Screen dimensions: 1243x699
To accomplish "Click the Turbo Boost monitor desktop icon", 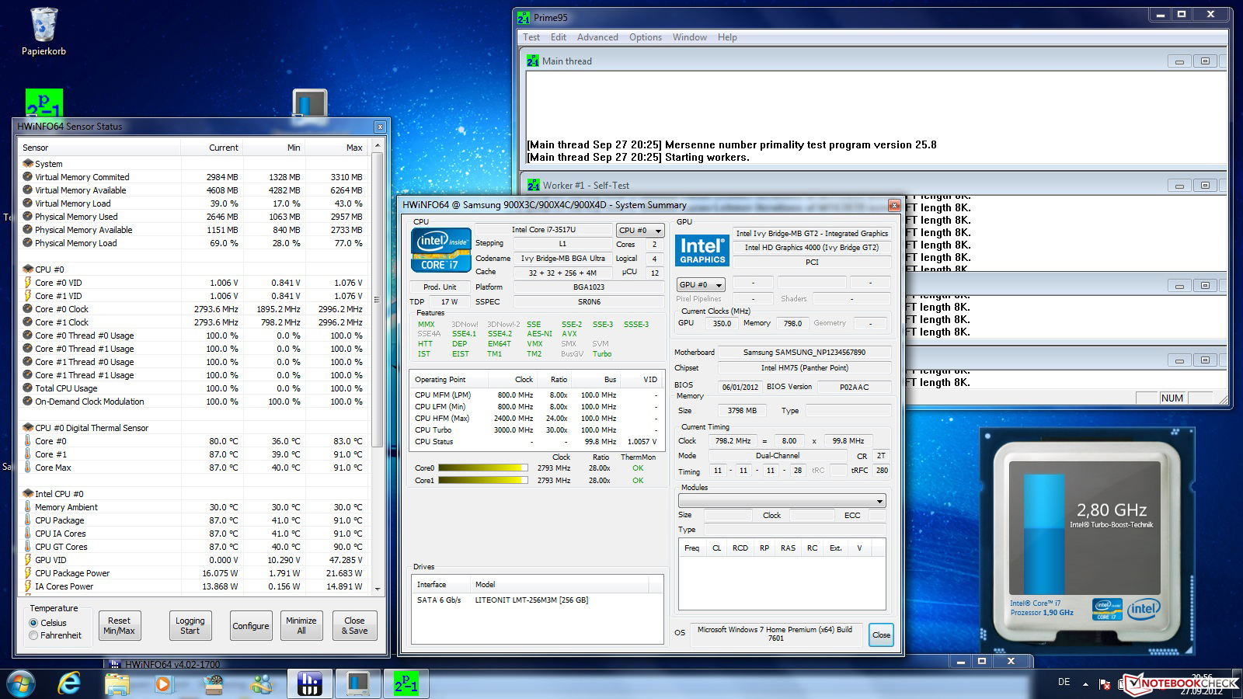I will 309,104.
